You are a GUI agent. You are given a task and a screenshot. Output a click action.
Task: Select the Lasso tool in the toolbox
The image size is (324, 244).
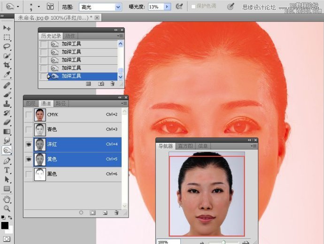[7, 46]
